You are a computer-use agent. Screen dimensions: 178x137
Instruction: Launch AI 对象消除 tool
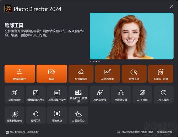point(81,73)
